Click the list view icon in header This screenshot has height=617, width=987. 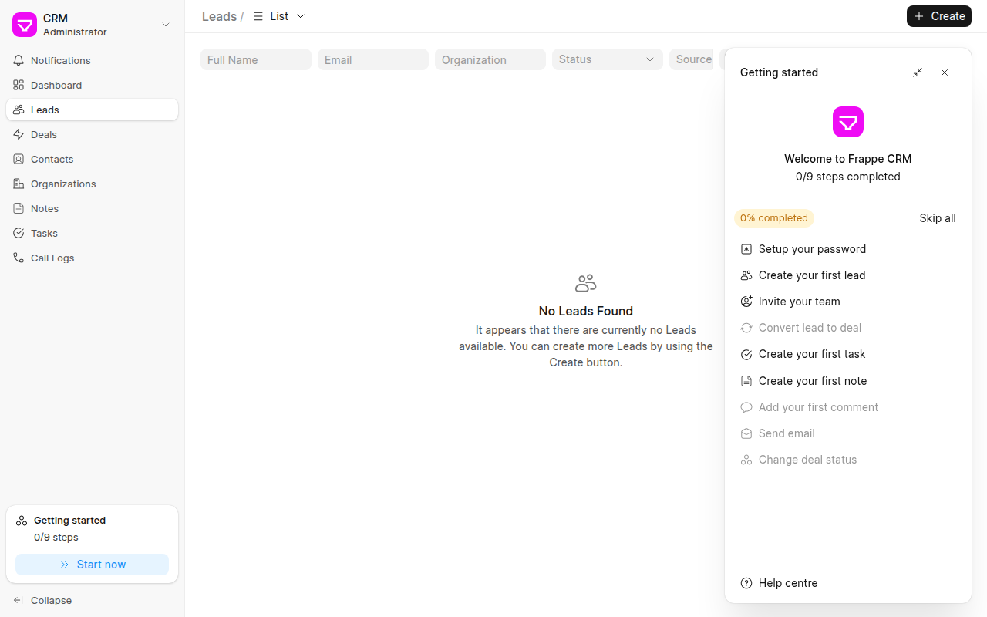(258, 16)
